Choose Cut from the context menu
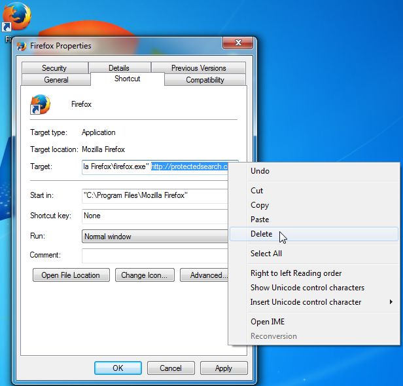Image resolution: width=403 pixels, height=386 pixels. (x=314, y=191)
